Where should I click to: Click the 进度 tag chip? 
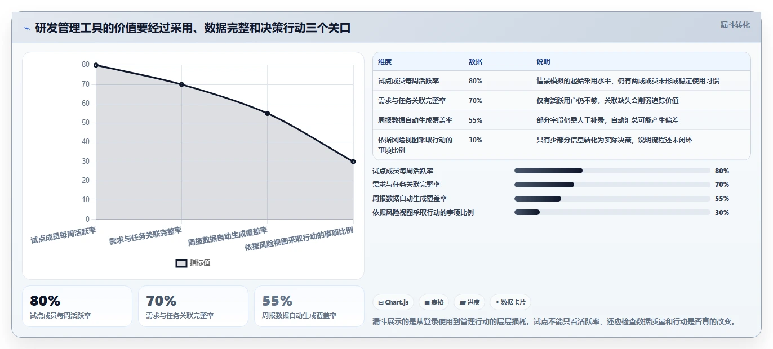point(469,302)
